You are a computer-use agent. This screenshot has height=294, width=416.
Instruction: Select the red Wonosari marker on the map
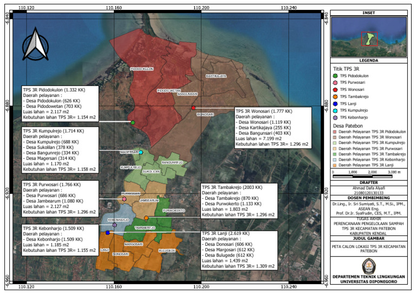point(193,108)
